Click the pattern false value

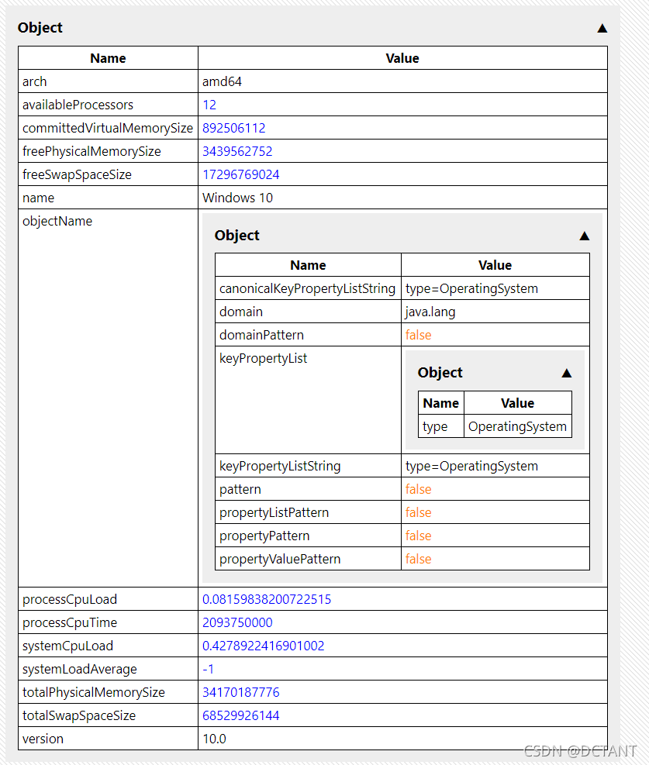click(x=418, y=489)
